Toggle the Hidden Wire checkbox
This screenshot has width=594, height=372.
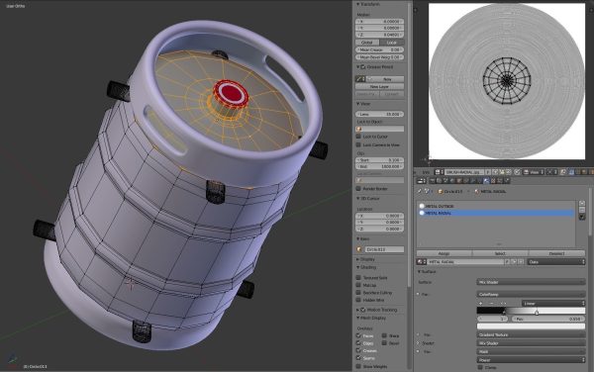[x=358, y=300]
